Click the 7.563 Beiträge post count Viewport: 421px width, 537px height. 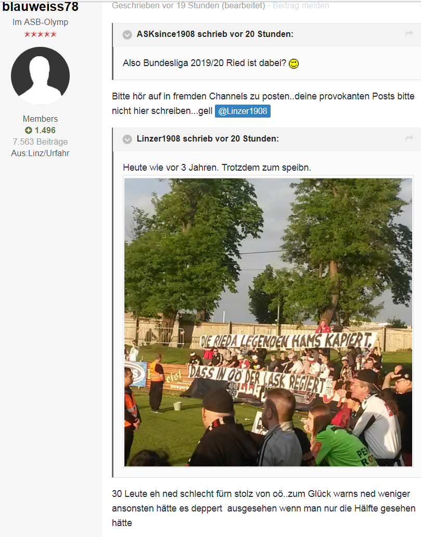(x=41, y=142)
